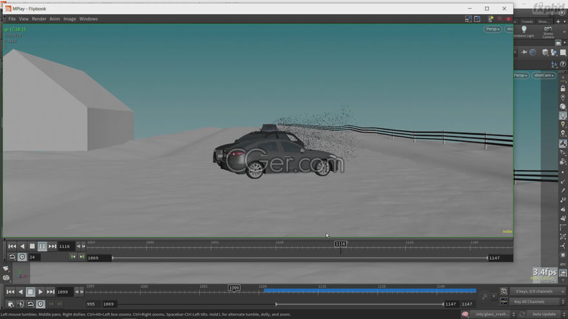Click render light icon in MPlay toolbar
568x319 pixels.
tap(491, 19)
